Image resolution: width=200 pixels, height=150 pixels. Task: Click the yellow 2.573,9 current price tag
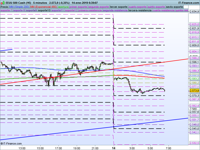[x=194, y=90]
